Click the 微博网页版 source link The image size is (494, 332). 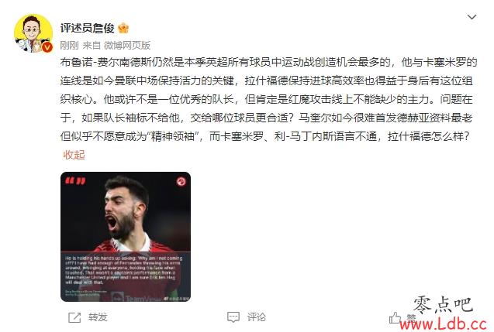coord(127,46)
